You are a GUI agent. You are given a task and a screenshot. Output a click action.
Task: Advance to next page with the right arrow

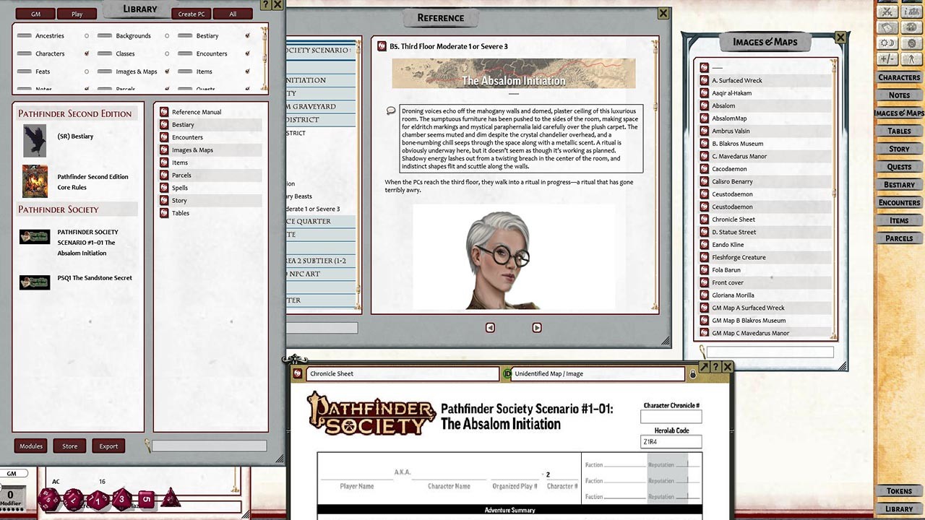537,327
